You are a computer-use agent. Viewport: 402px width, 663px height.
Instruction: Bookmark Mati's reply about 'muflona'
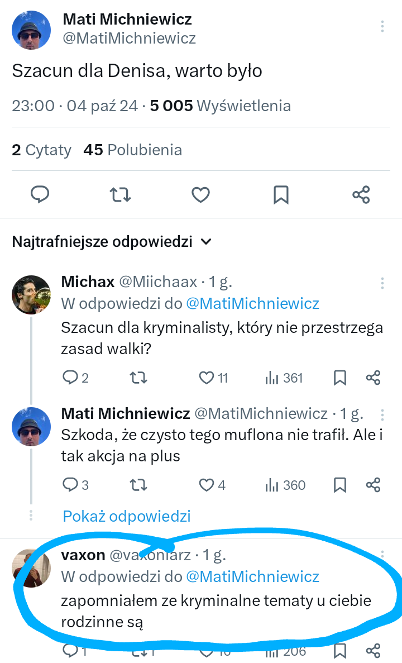tap(340, 485)
